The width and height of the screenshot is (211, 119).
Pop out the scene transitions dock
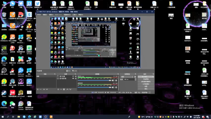pyautogui.click(x=136, y=74)
